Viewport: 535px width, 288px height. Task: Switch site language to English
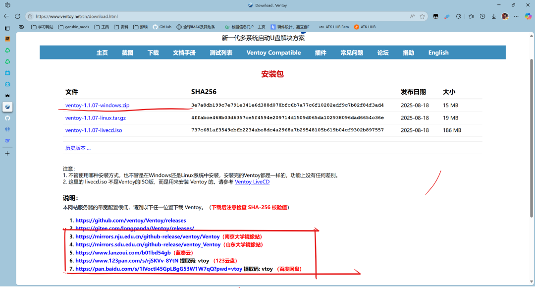[x=438, y=53]
